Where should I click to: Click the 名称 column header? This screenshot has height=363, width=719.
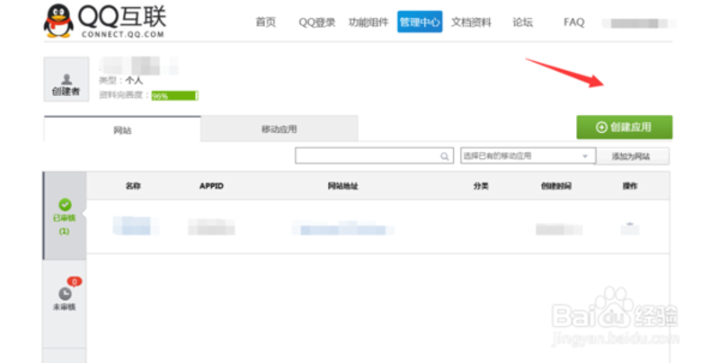point(133,186)
